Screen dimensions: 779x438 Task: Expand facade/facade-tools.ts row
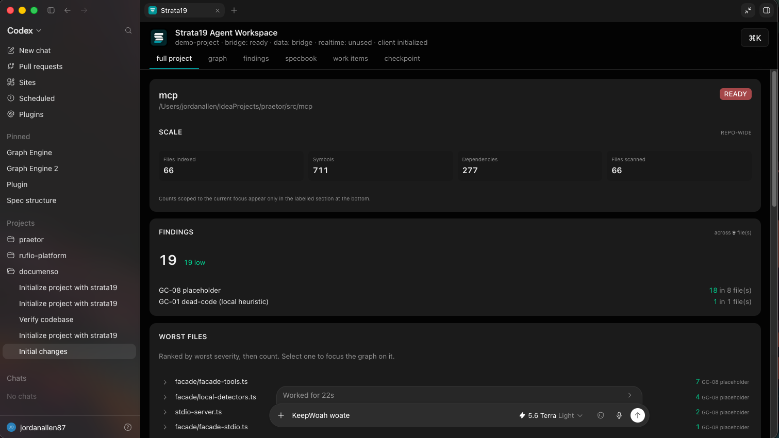click(165, 382)
